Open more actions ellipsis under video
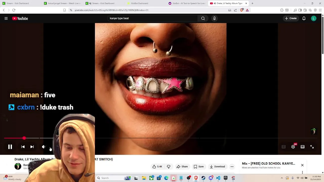 point(232,167)
